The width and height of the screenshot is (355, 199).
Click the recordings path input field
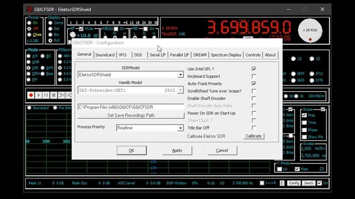tap(131, 107)
